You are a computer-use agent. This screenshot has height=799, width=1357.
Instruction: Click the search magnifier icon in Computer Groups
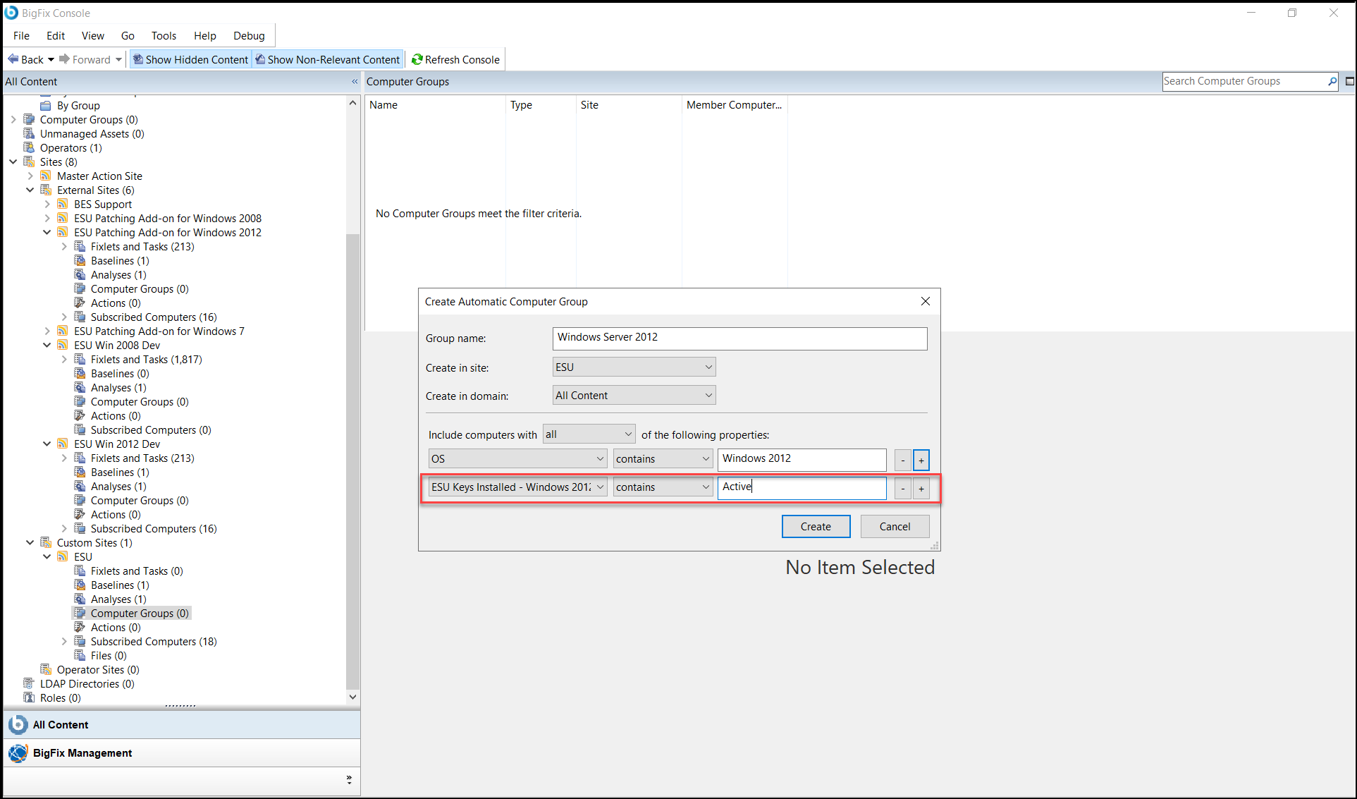[x=1332, y=82]
